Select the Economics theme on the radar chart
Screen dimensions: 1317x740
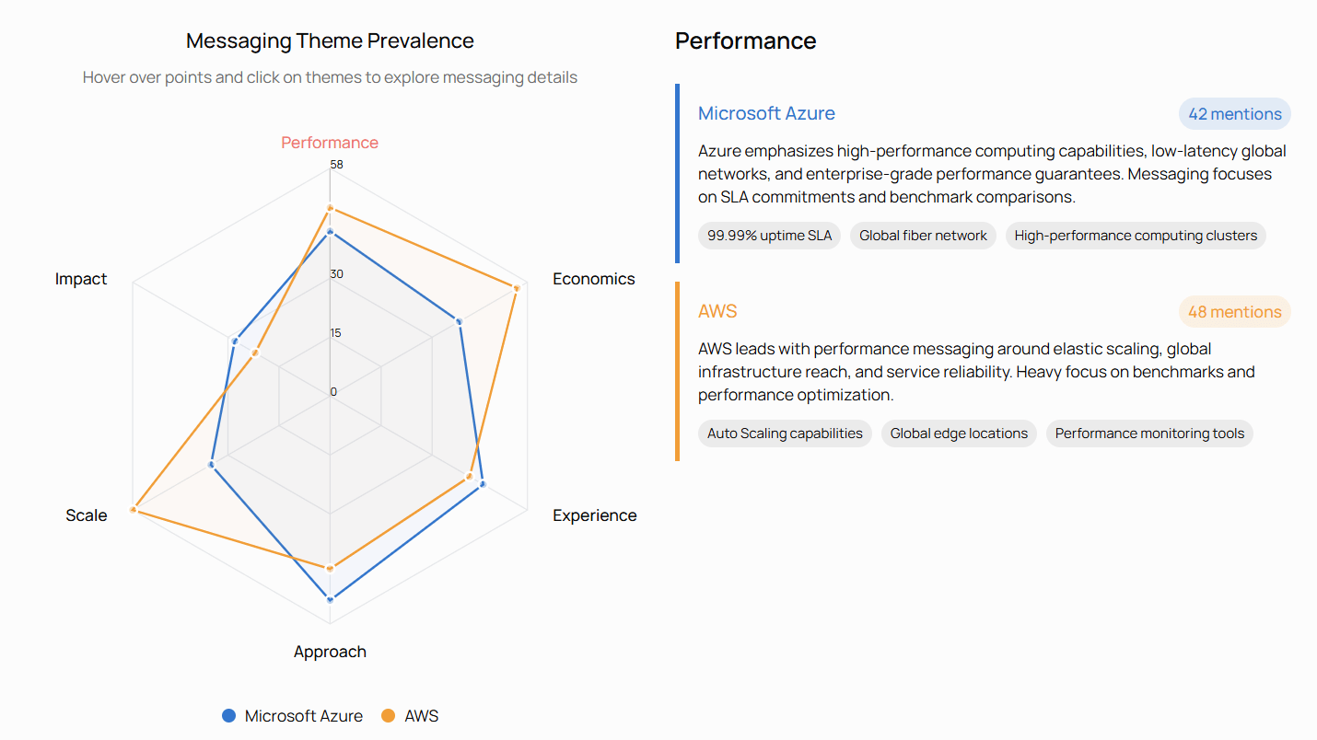click(x=594, y=278)
